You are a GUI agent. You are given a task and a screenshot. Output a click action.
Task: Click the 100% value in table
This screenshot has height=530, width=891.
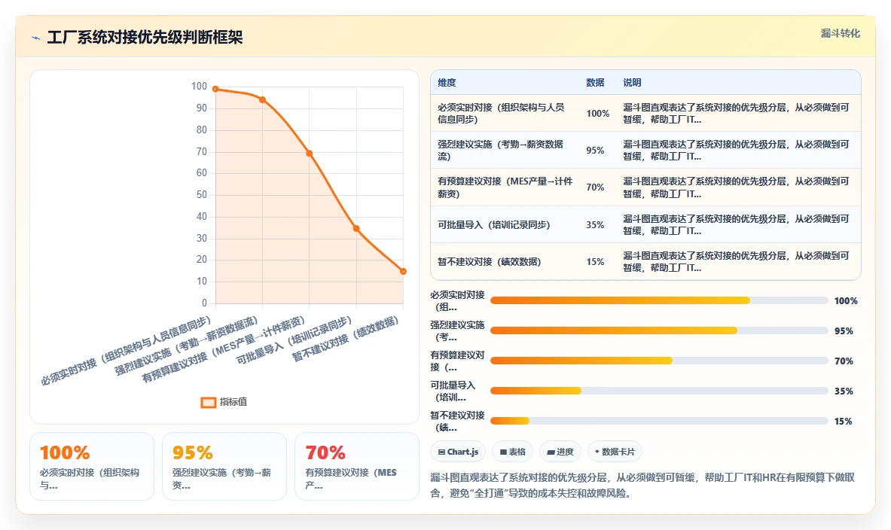coord(598,113)
